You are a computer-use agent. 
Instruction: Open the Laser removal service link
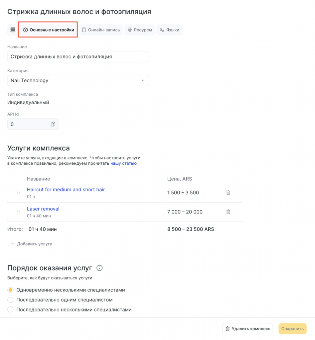[43, 209]
